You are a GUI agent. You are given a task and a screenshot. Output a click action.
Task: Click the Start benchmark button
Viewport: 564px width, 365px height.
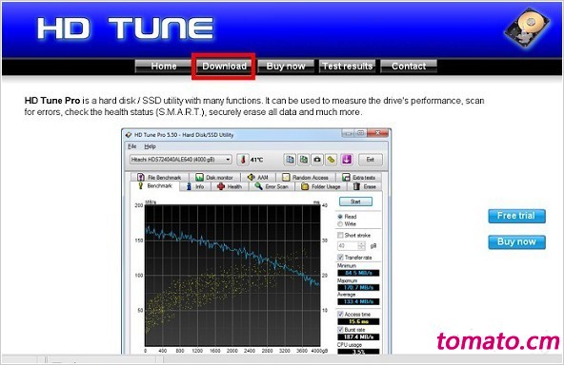point(355,202)
